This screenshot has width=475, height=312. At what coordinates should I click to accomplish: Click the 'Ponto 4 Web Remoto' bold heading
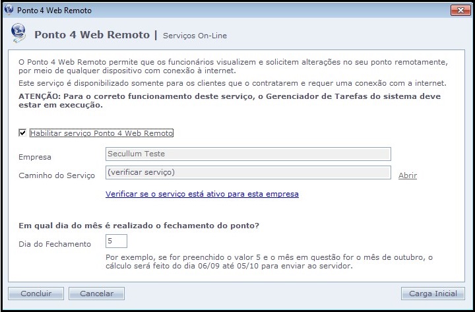92,34
